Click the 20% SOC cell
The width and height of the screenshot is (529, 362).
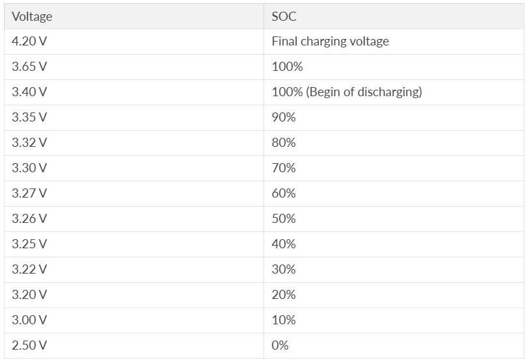click(284, 295)
